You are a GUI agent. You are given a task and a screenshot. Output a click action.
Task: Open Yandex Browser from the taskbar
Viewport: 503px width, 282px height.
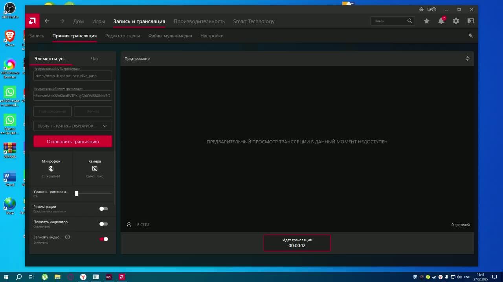click(x=83, y=277)
